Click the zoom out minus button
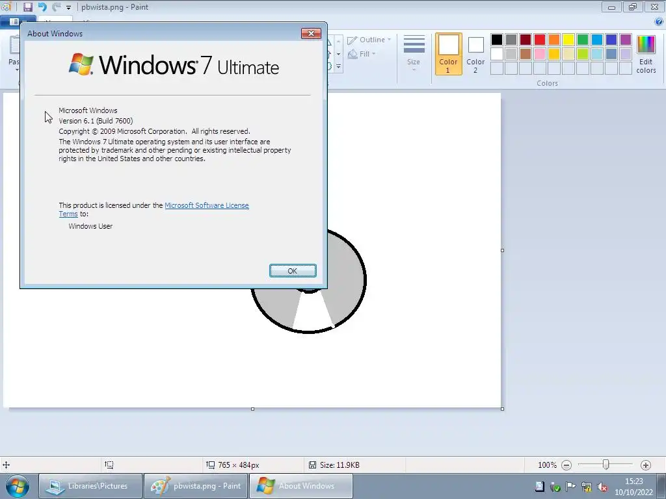 coord(566,465)
